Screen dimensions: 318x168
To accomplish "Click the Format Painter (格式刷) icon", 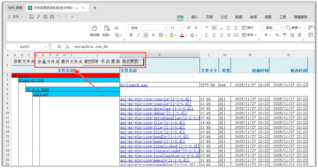I will pyautogui.click(x=95, y=28).
